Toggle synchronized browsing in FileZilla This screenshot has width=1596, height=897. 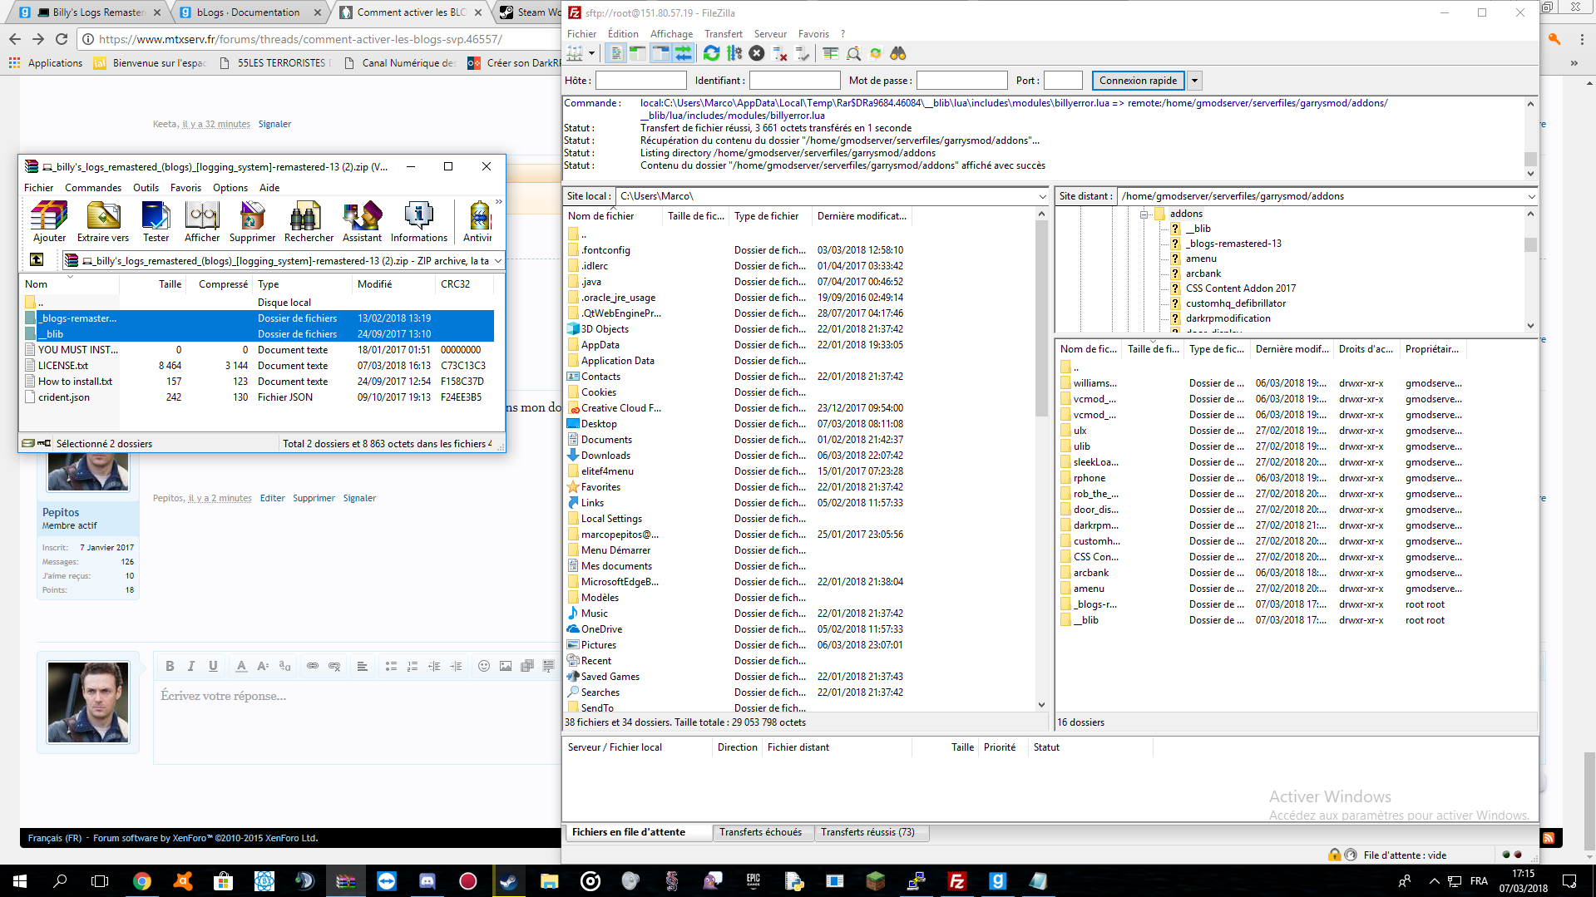[876, 53]
